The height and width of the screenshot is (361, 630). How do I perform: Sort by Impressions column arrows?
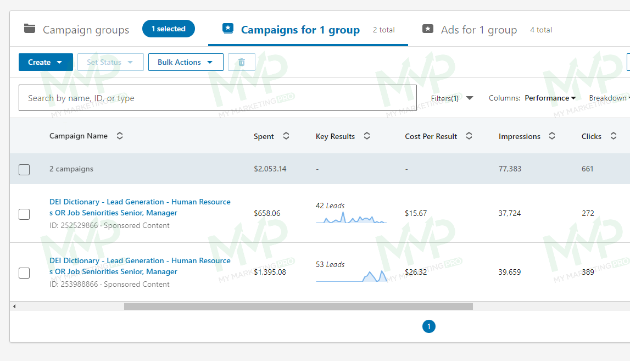pos(552,136)
